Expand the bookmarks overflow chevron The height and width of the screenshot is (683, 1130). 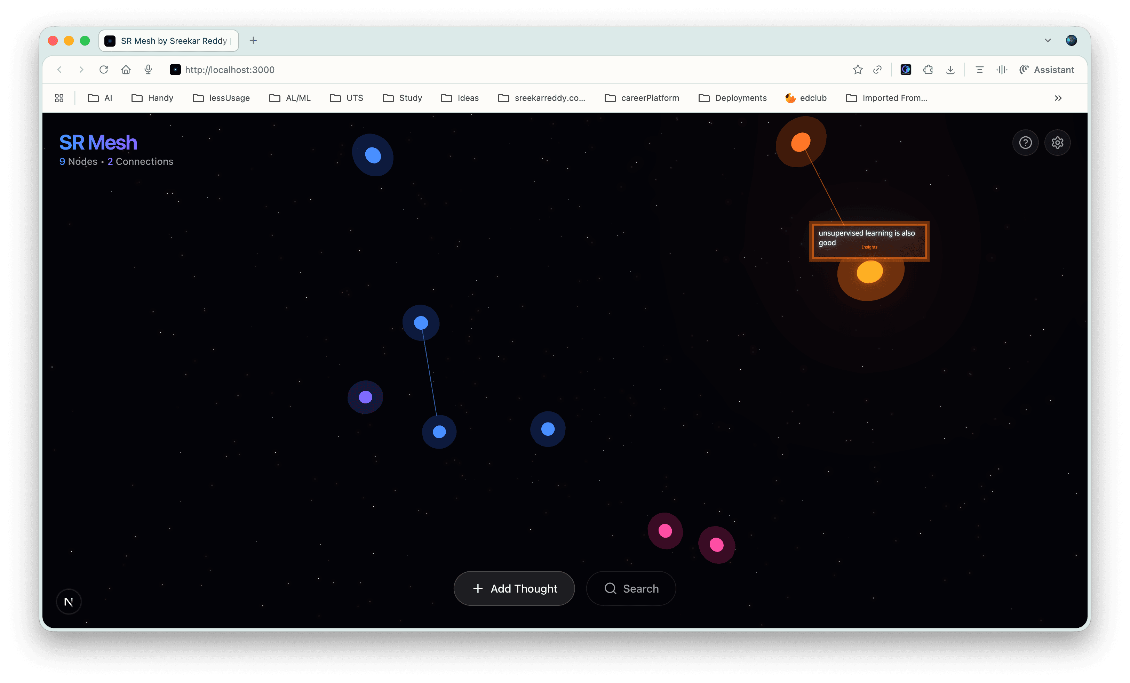pos(1058,98)
